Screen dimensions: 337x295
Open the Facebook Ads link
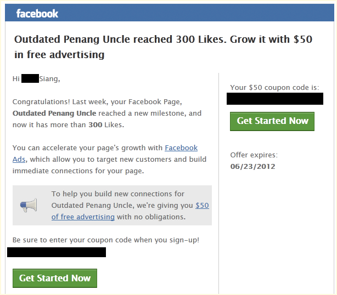[181, 148]
